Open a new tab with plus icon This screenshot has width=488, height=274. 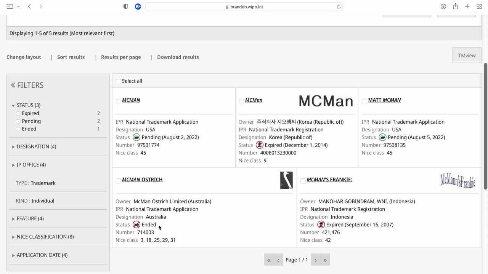(x=467, y=6)
